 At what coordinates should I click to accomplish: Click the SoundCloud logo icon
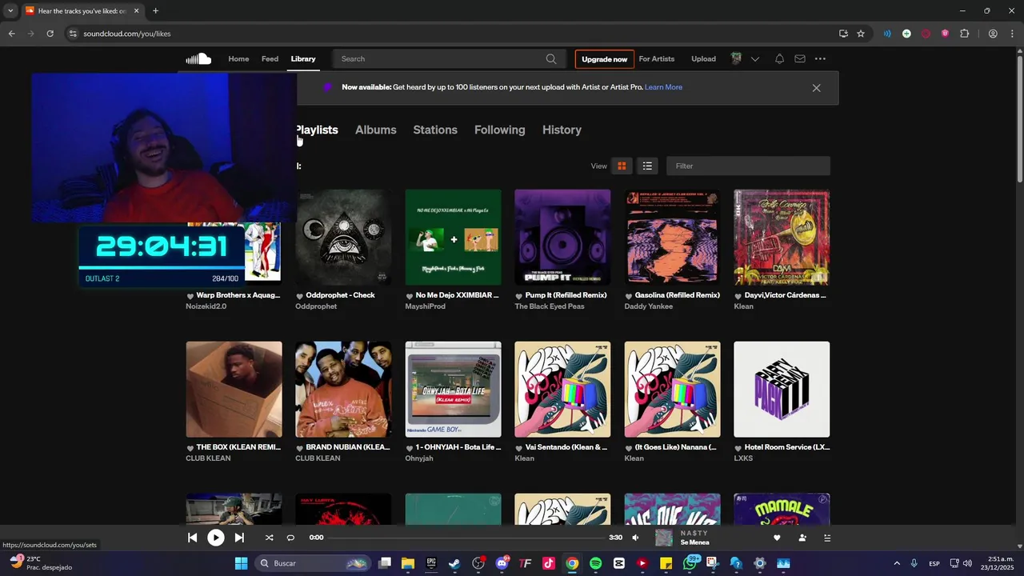(x=198, y=58)
